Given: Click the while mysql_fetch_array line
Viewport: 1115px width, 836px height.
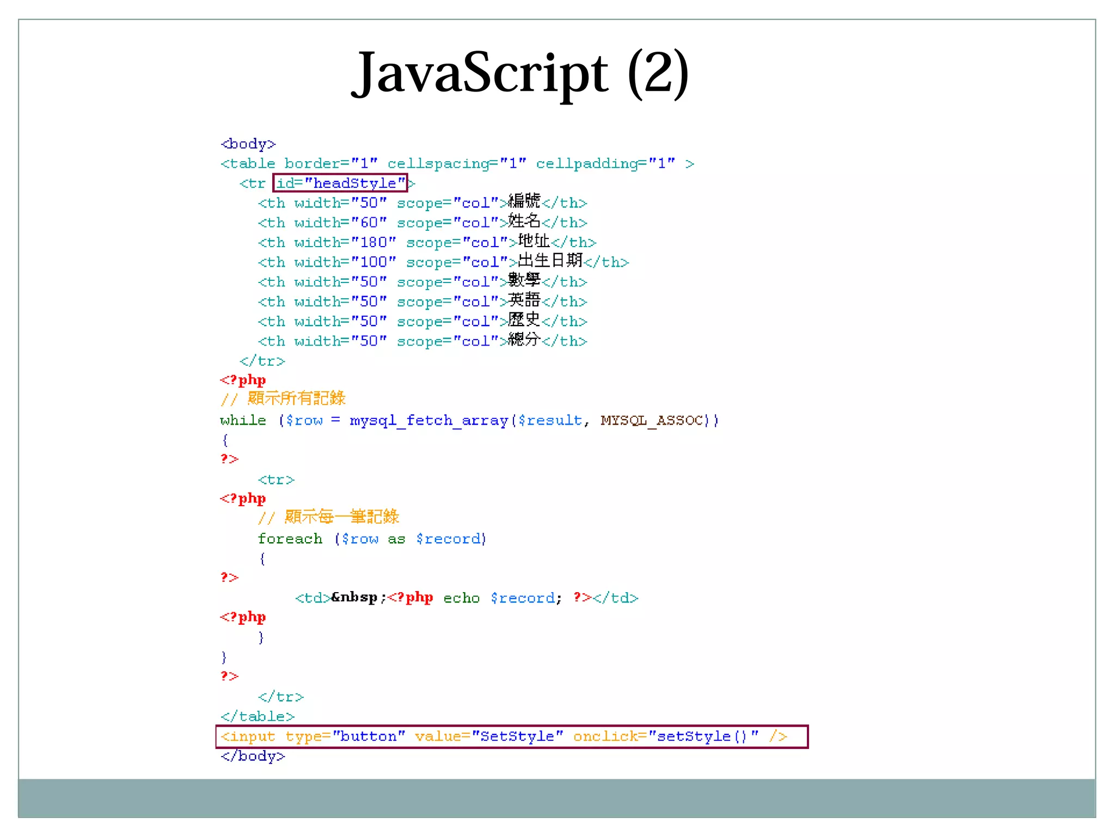Looking at the screenshot, I should click(x=470, y=421).
